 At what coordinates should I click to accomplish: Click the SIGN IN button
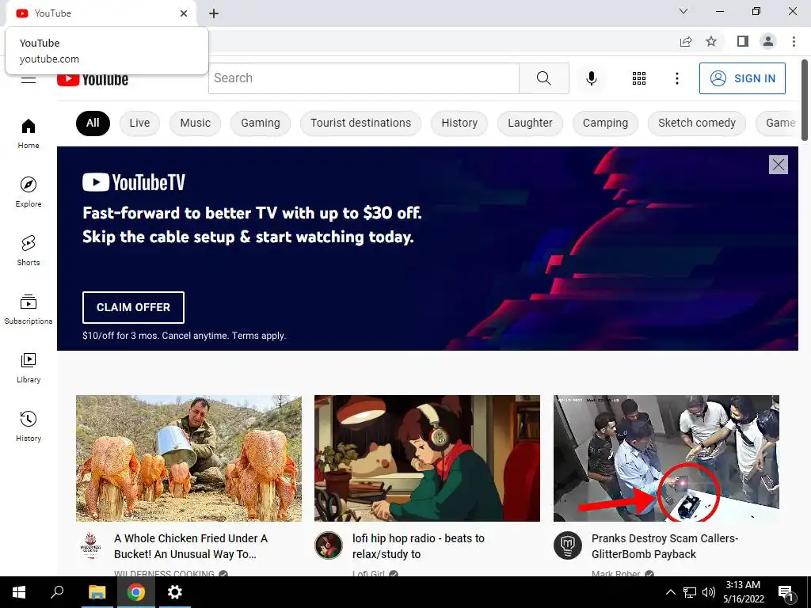[742, 78]
